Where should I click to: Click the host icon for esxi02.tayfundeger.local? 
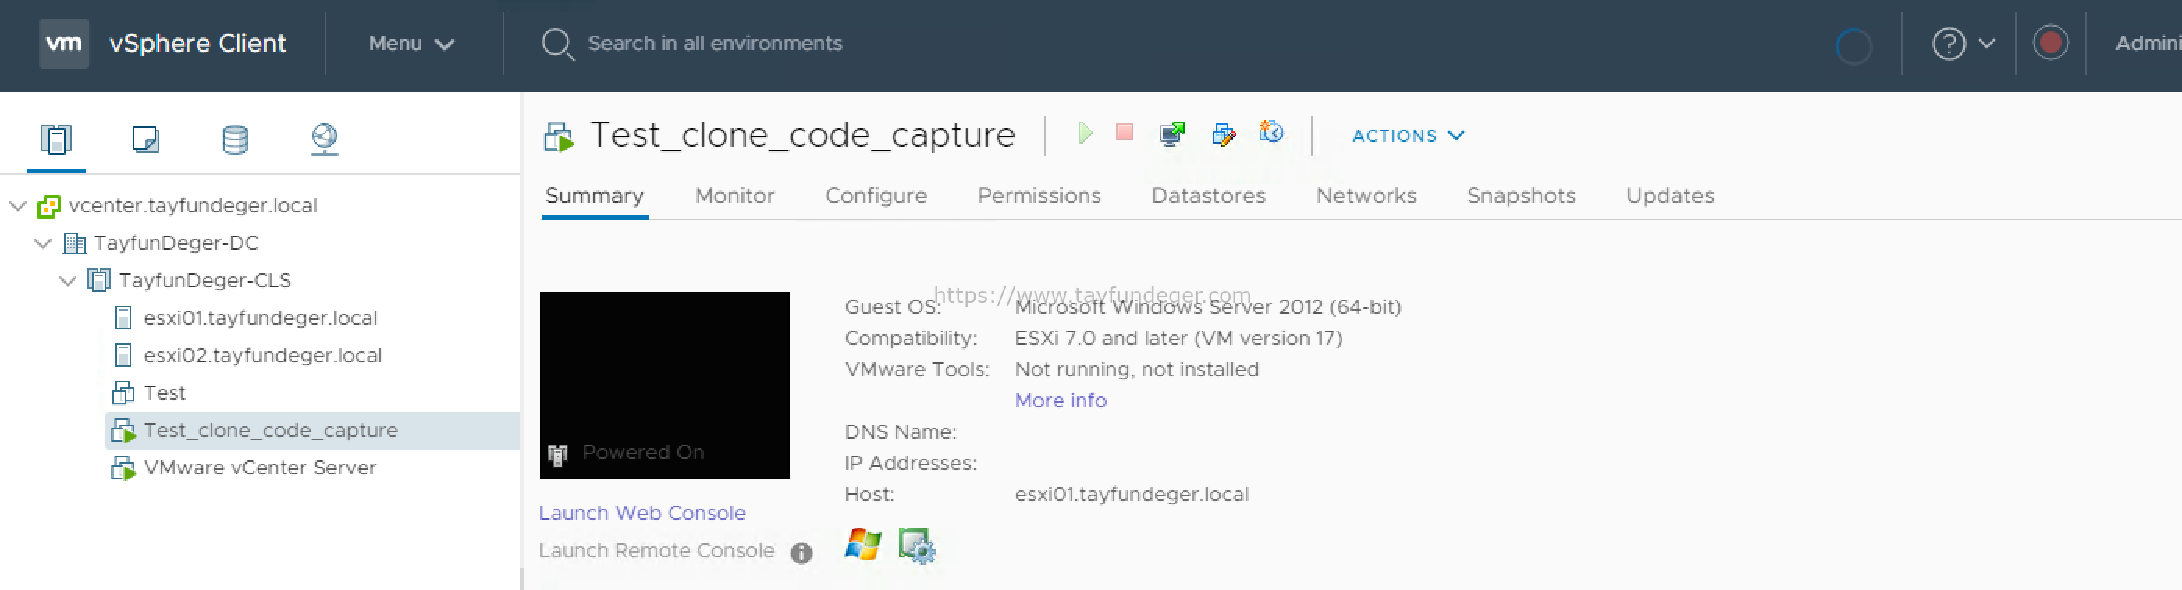[123, 354]
